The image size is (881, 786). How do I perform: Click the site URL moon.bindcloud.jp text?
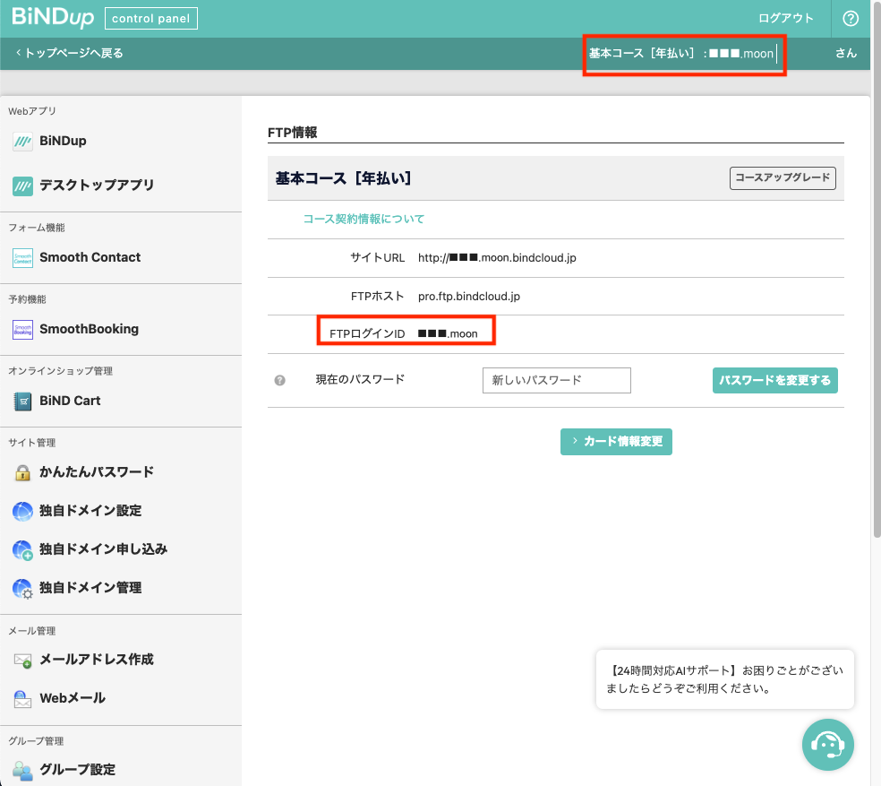(497, 258)
